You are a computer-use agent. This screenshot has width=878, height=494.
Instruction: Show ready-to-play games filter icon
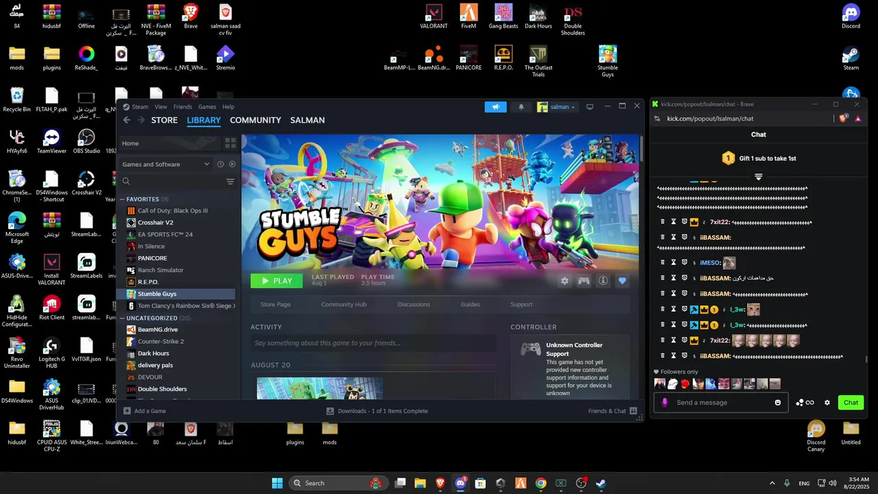click(232, 164)
